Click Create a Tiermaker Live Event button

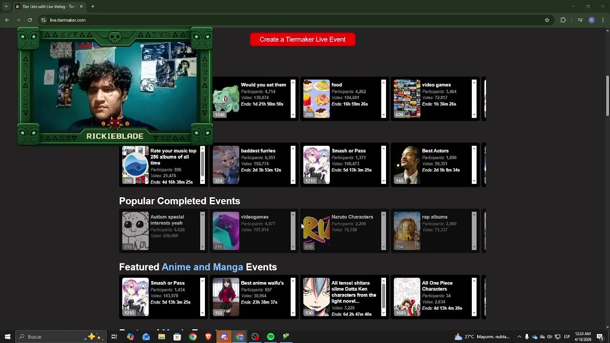[303, 40]
